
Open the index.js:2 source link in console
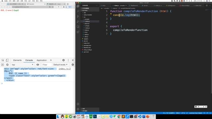[x=65, y=69]
